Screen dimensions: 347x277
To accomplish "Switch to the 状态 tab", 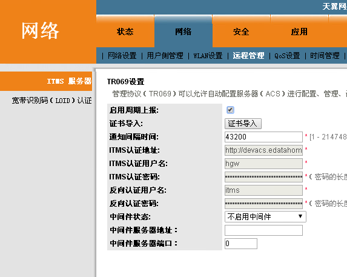I will click(x=125, y=32).
